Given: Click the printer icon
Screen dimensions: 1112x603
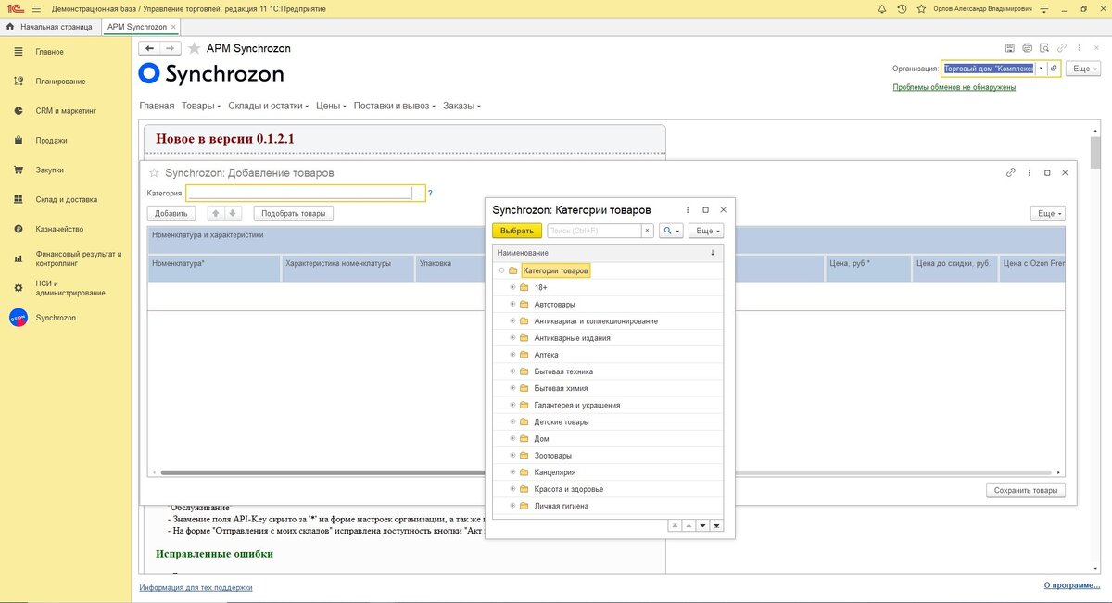Looking at the screenshot, I should [1027, 47].
